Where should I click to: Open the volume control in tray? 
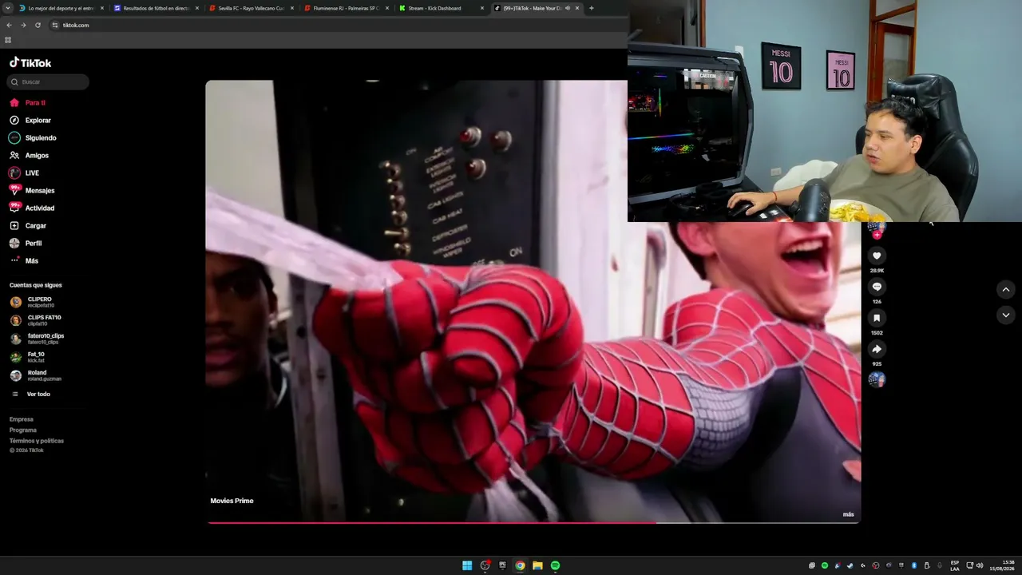(980, 565)
